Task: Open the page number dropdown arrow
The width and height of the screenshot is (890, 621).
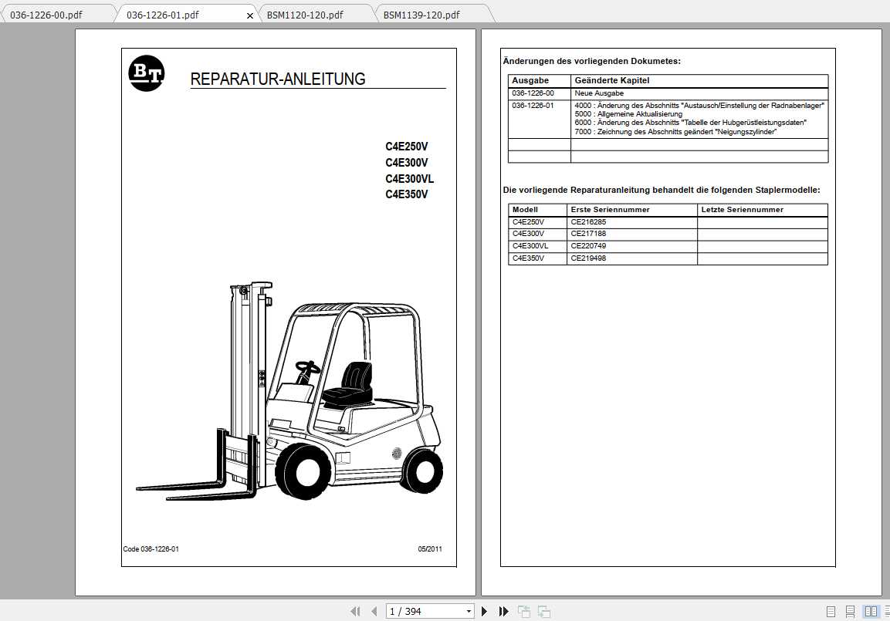Action: (469, 612)
